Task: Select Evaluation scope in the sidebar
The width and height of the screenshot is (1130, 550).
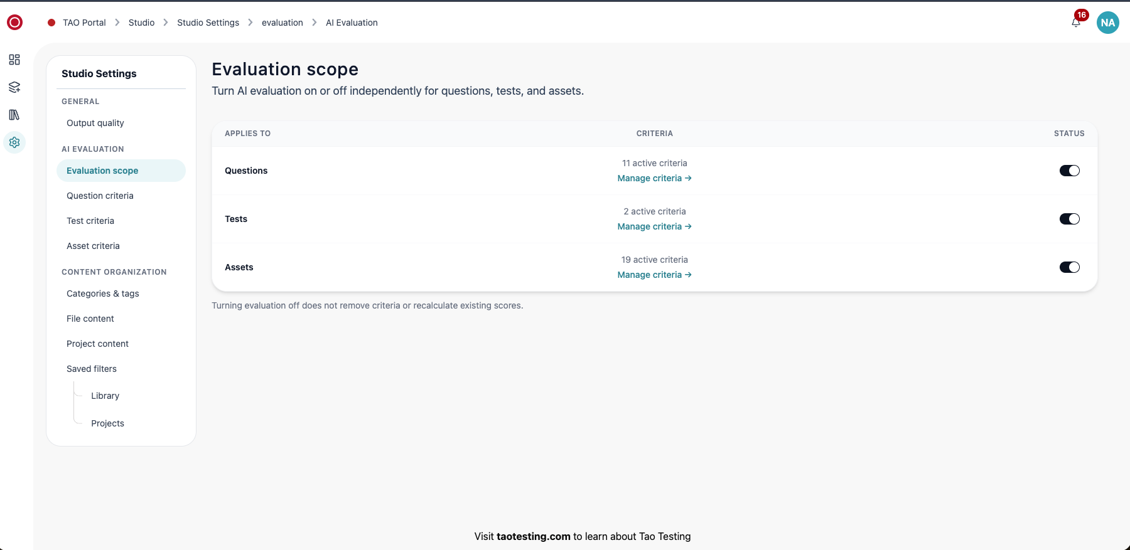Action: [x=121, y=171]
